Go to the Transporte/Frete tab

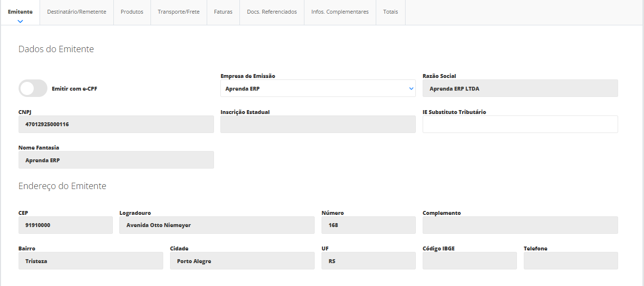click(178, 12)
